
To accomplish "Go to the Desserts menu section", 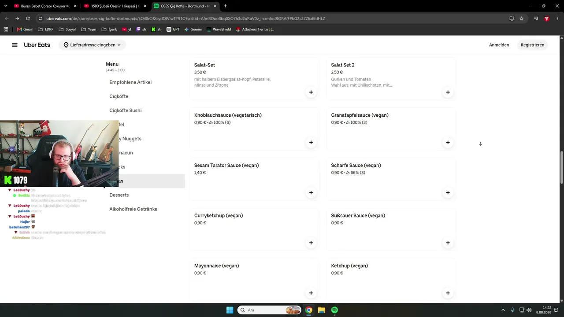I will coord(119,195).
